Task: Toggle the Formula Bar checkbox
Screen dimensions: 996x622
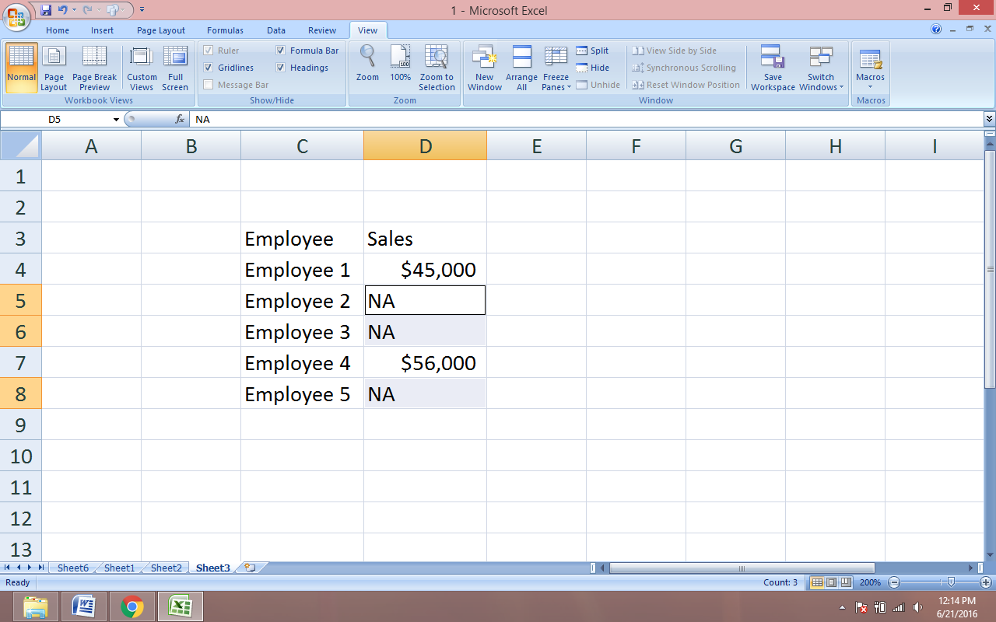Action: coord(281,51)
